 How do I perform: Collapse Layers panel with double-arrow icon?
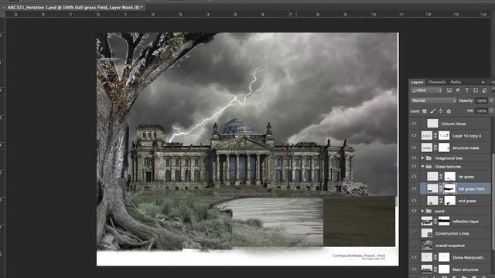click(x=483, y=83)
